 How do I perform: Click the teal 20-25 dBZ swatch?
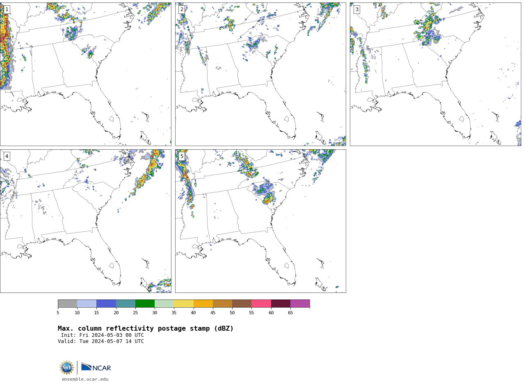126,304
